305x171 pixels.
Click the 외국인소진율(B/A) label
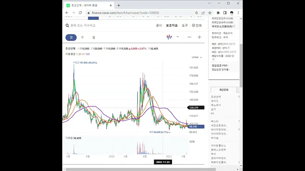click(x=222, y=26)
